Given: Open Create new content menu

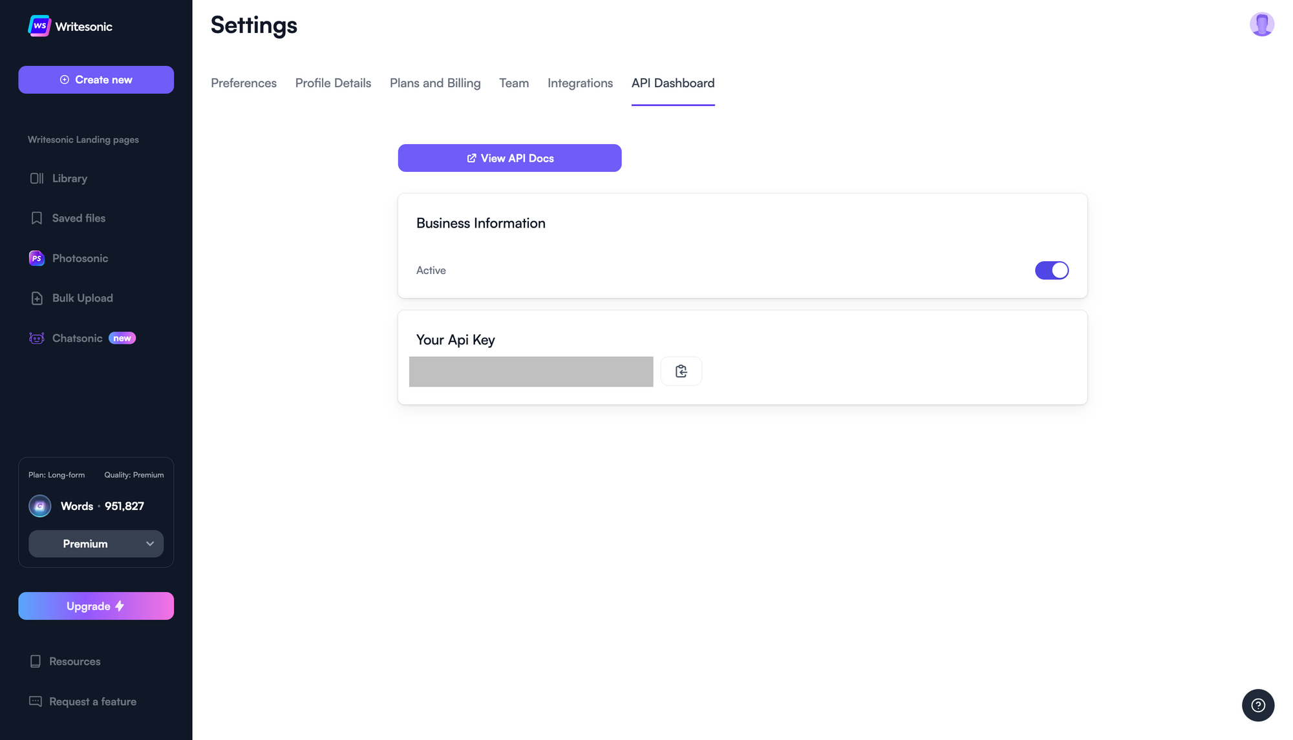Looking at the screenshot, I should coord(96,79).
